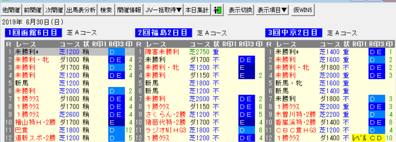This screenshot has height=142, width=396.
Task: Open Fukushima 障害未勝利 race
Action: click(162, 52)
